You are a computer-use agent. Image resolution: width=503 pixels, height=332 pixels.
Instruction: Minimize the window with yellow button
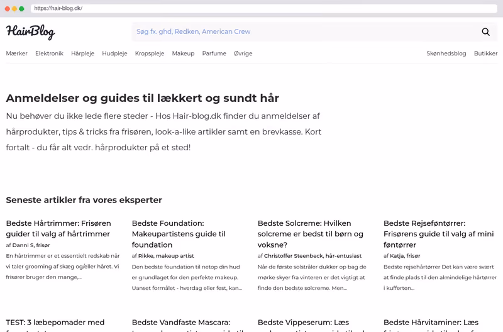14,9
